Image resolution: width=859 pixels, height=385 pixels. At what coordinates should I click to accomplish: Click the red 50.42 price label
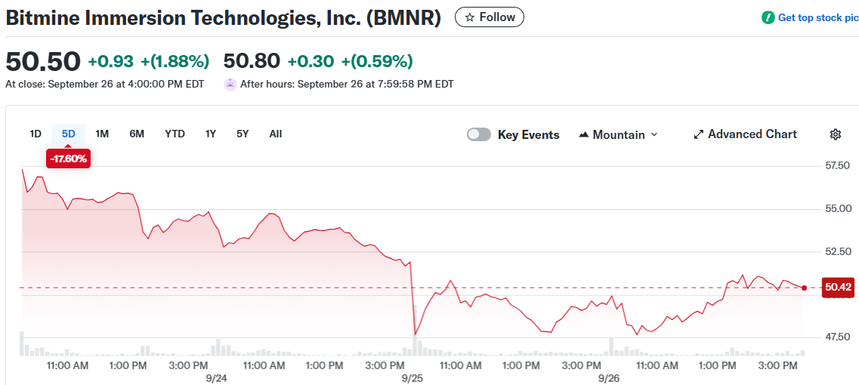[x=838, y=288]
